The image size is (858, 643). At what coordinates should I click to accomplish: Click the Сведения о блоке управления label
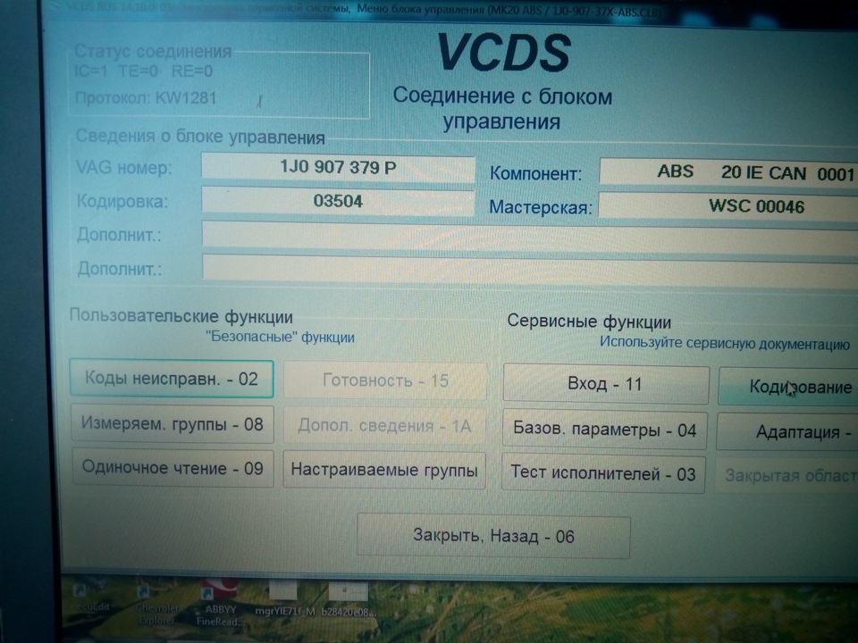coord(199,136)
